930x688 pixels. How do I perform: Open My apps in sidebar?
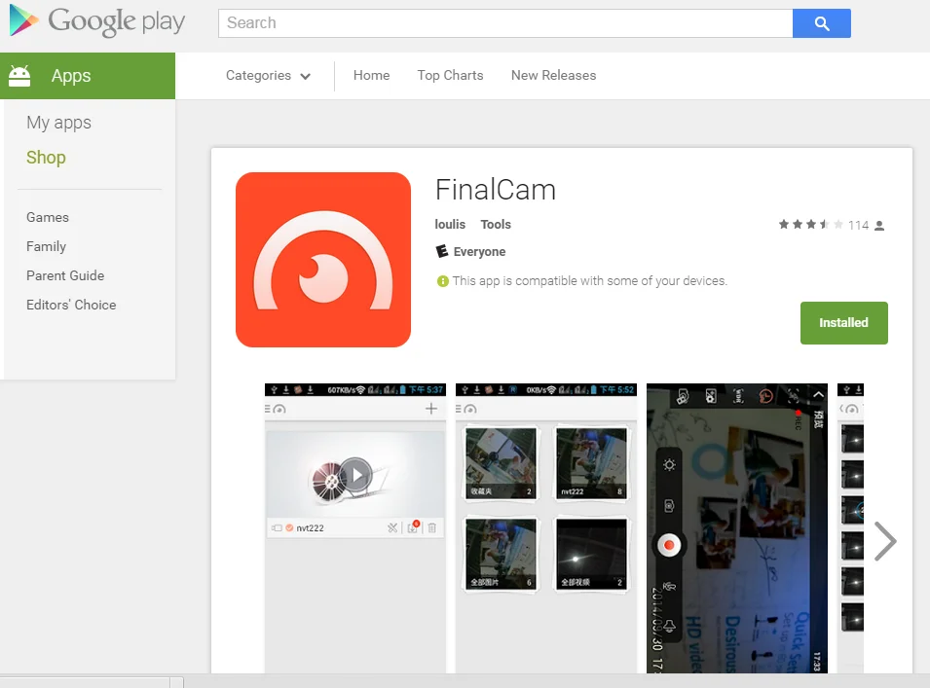(x=58, y=123)
